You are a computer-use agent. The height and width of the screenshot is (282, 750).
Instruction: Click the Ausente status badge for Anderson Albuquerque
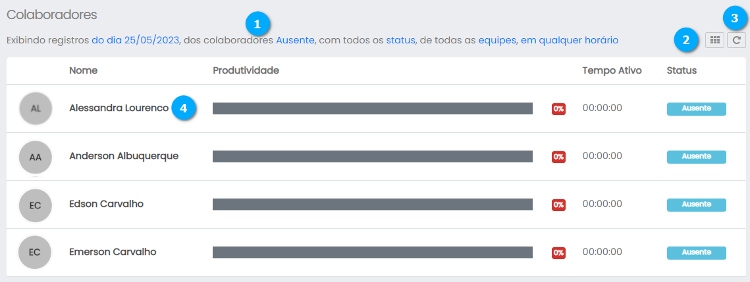696,156
